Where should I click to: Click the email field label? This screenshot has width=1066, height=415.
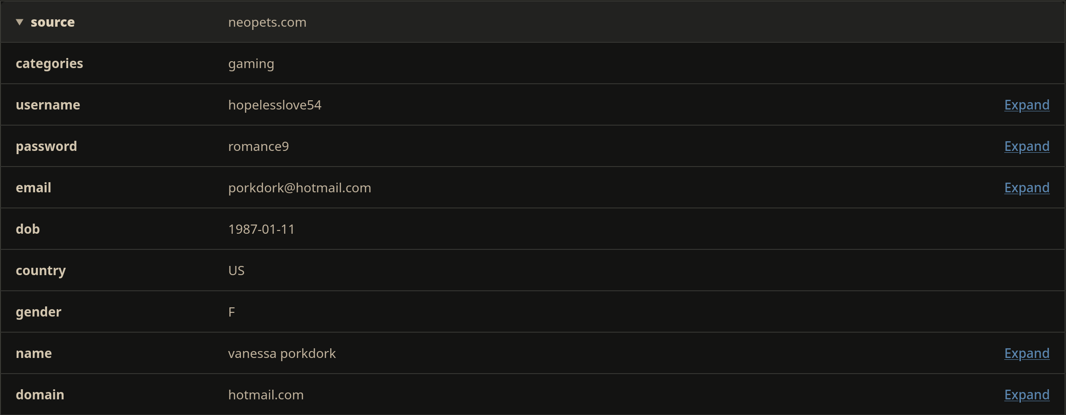pyautogui.click(x=33, y=188)
